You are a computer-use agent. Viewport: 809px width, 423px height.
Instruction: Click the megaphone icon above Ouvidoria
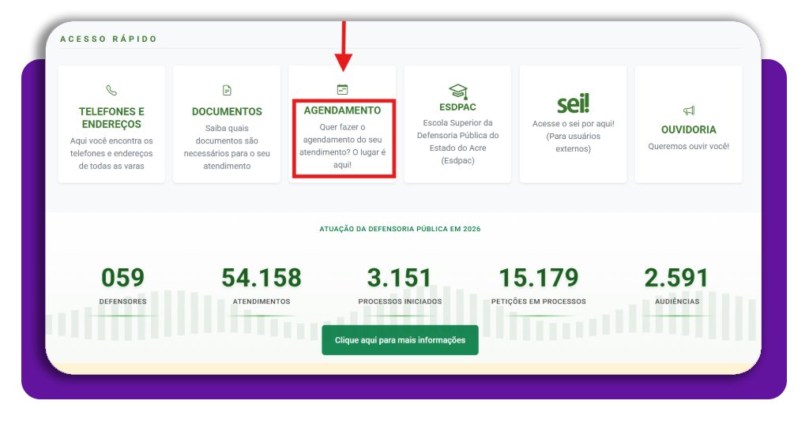point(688,110)
